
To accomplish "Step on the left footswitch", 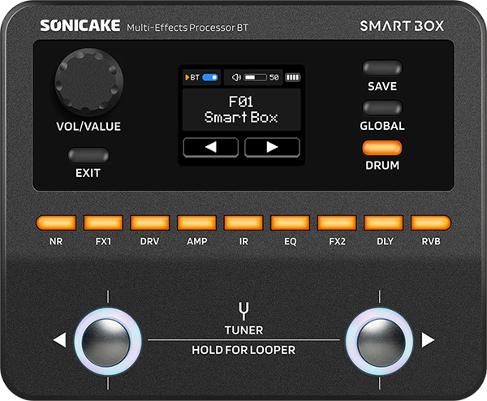I will [x=108, y=342].
